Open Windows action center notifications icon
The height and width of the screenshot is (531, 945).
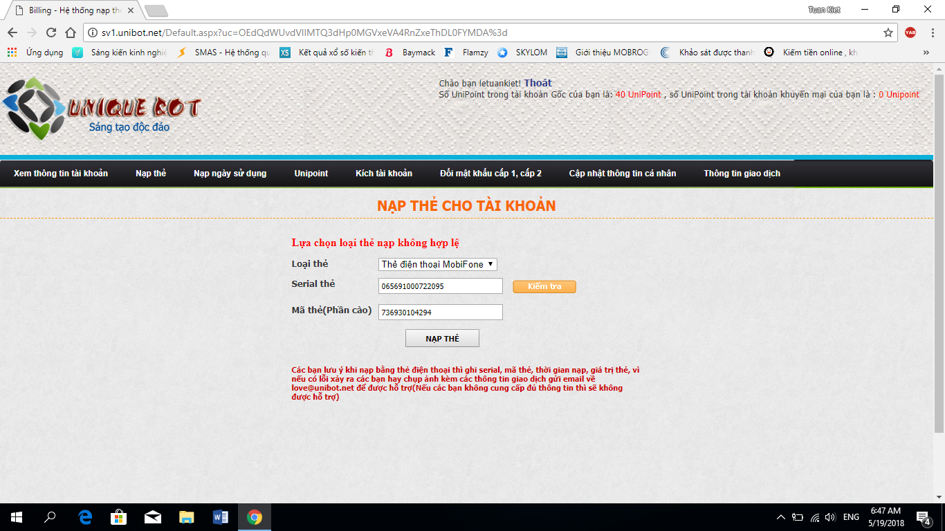pyautogui.click(x=922, y=517)
